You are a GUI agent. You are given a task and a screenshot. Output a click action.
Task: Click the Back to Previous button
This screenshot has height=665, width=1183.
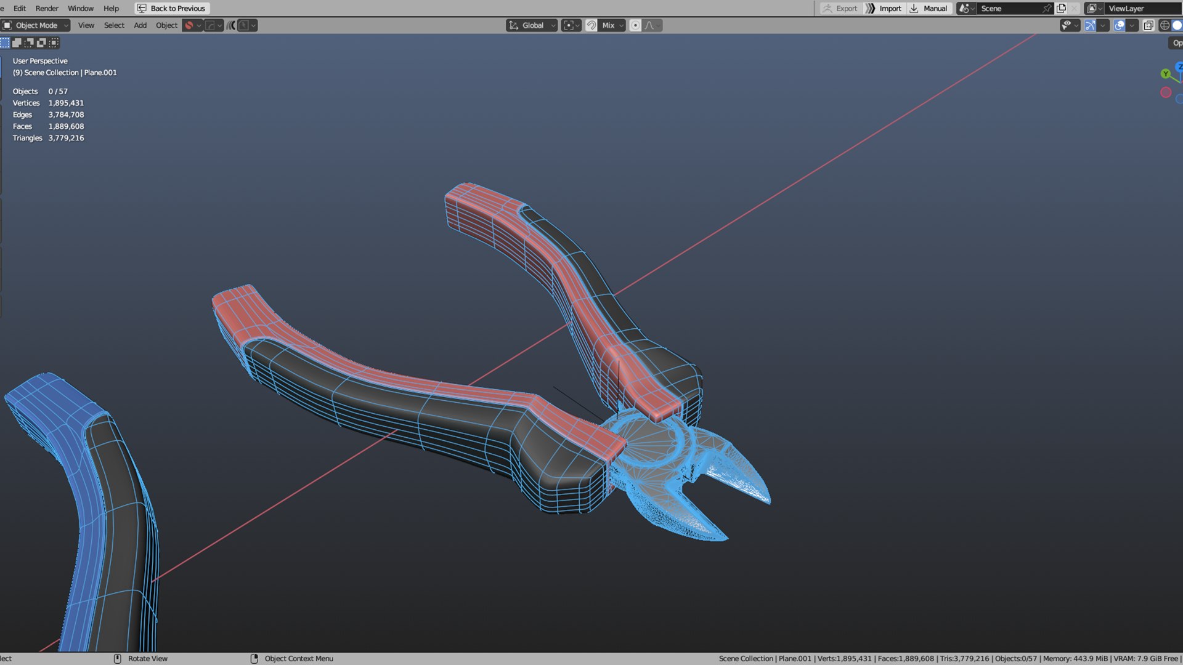click(x=172, y=9)
